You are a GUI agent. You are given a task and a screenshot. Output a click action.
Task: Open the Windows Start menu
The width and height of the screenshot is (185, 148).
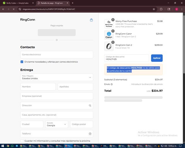[x=3, y=146]
